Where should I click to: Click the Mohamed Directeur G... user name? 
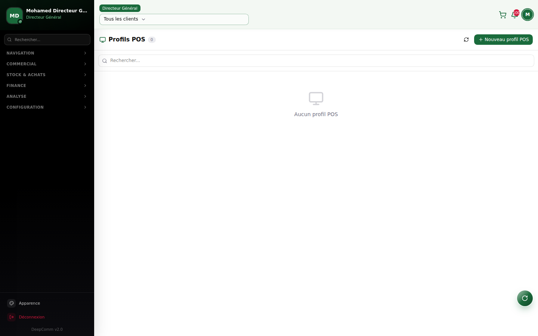[x=57, y=10]
